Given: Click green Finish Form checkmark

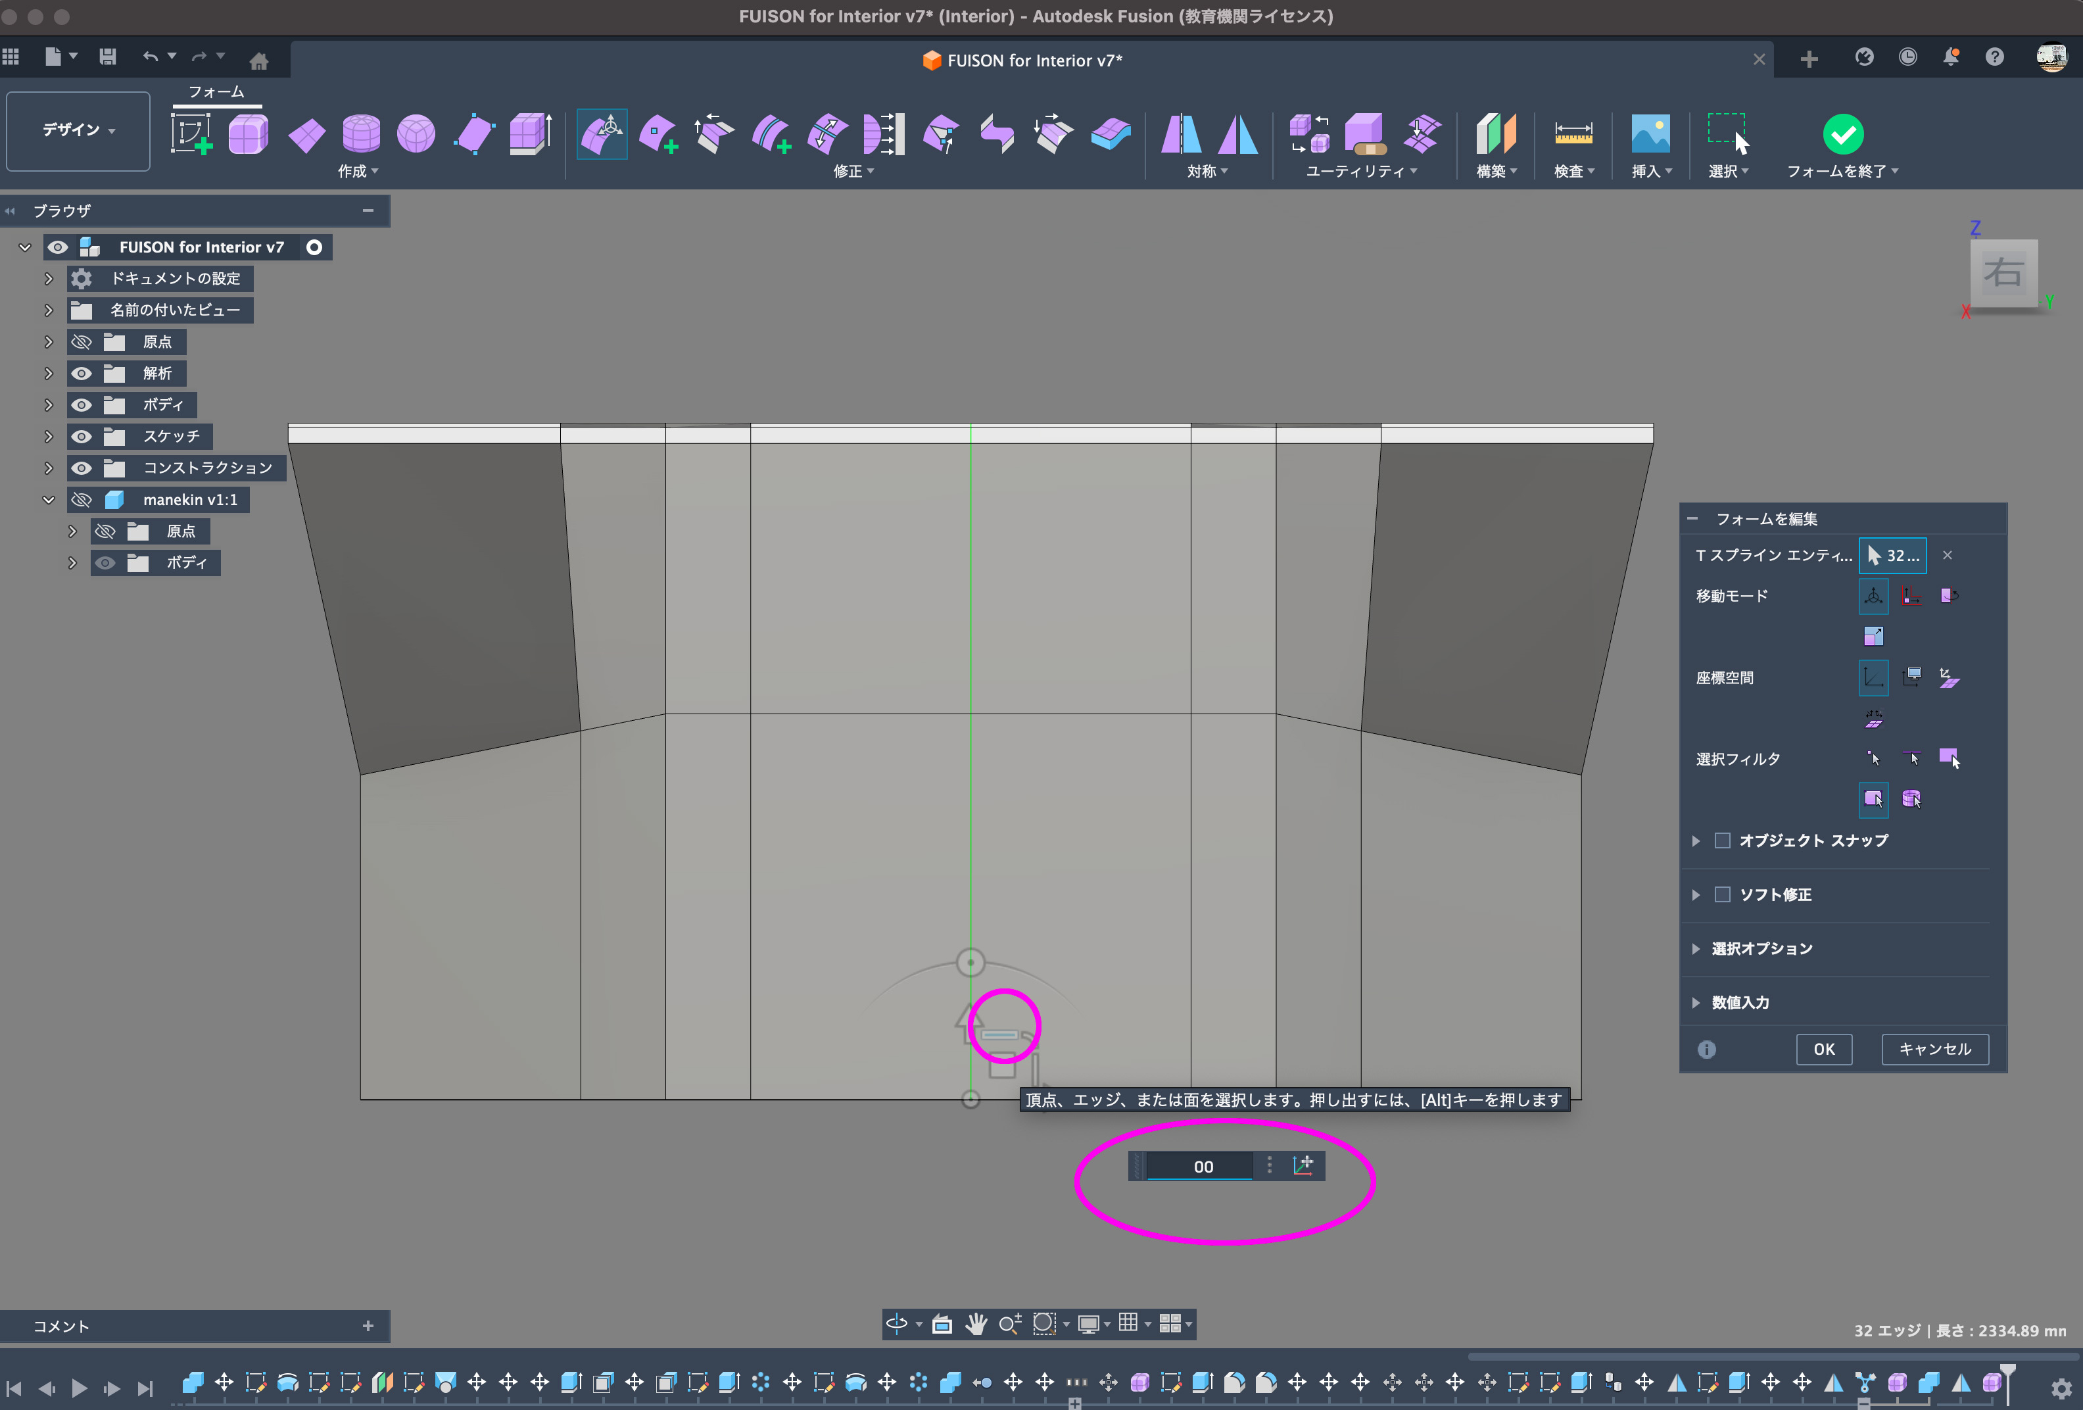Looking at the screenshot, I should (x=1843, y=134).
